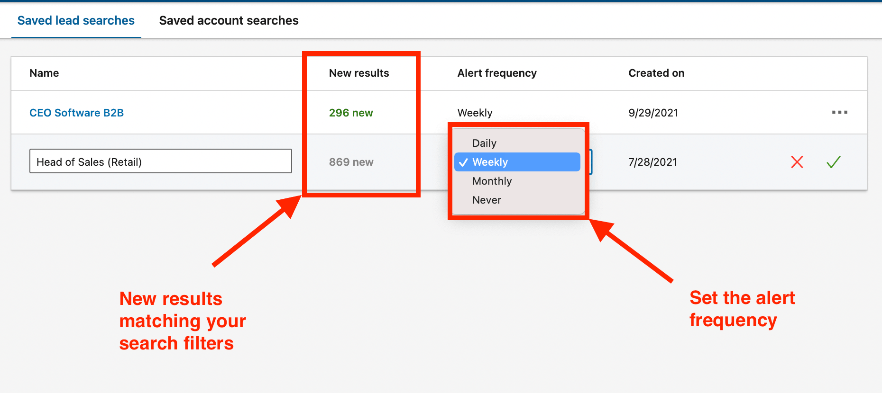Open the three-dot menu for CEO Software B2B
This screenshot has height=393, width=882.
coord(839,112)
